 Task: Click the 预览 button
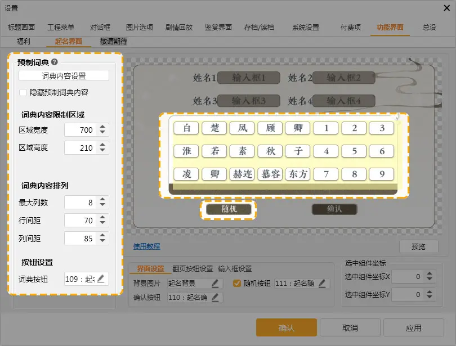click(x=418, y=246)
